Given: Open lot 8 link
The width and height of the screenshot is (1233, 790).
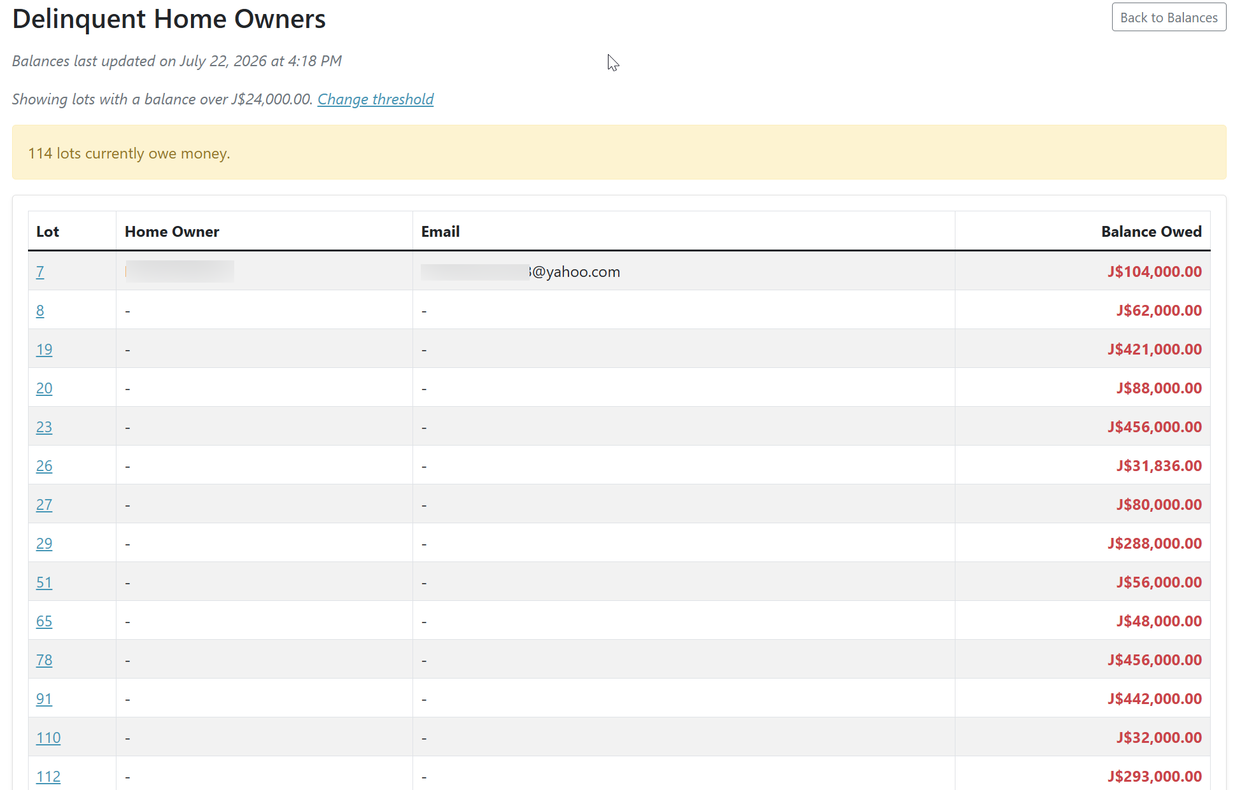Looking at the screenshot, I should point(40,311).
